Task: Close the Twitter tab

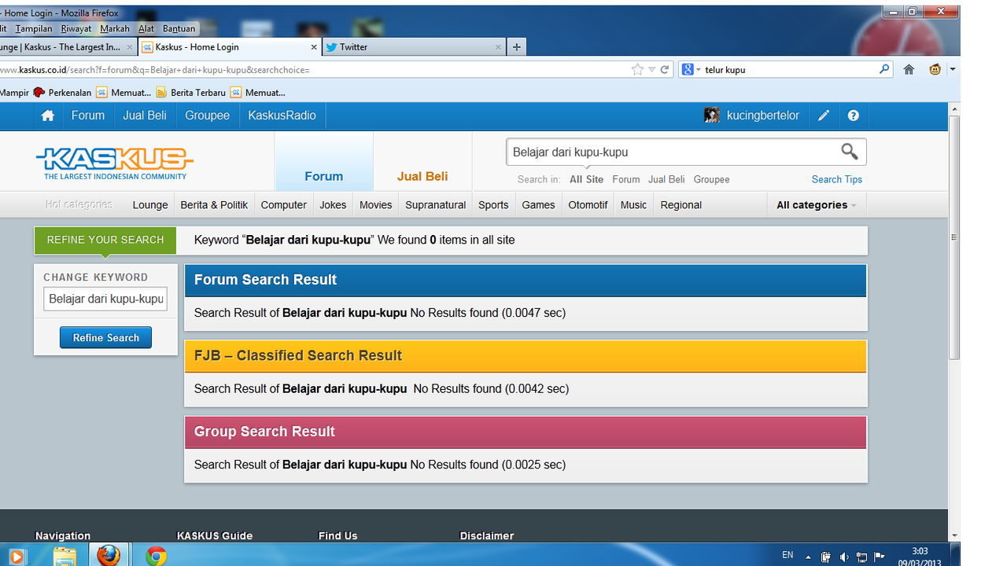Action: (498, 47)
